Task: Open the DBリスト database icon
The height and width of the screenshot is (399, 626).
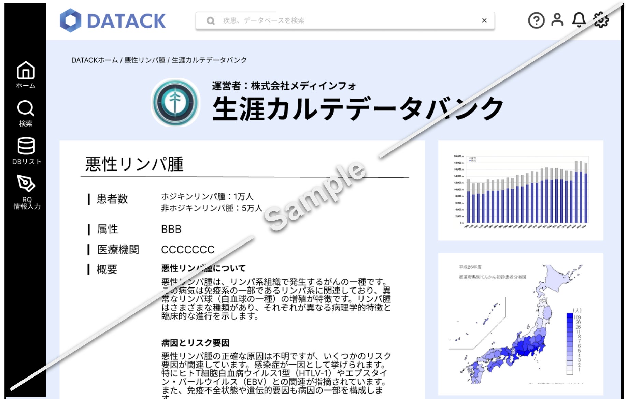Action: (x=26, y=146)
